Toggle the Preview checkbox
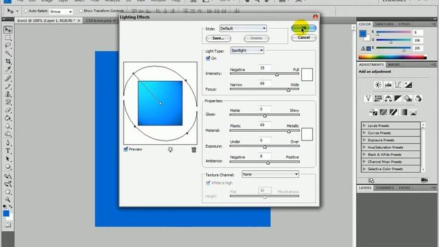The width and height of the screenshot is (439, 247). click(x=126, y=150)
